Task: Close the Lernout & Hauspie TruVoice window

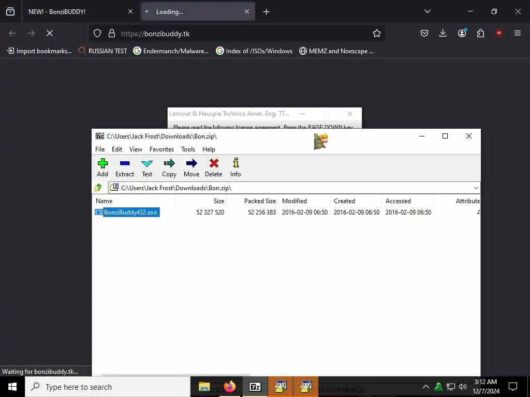Action: (350, 114)
